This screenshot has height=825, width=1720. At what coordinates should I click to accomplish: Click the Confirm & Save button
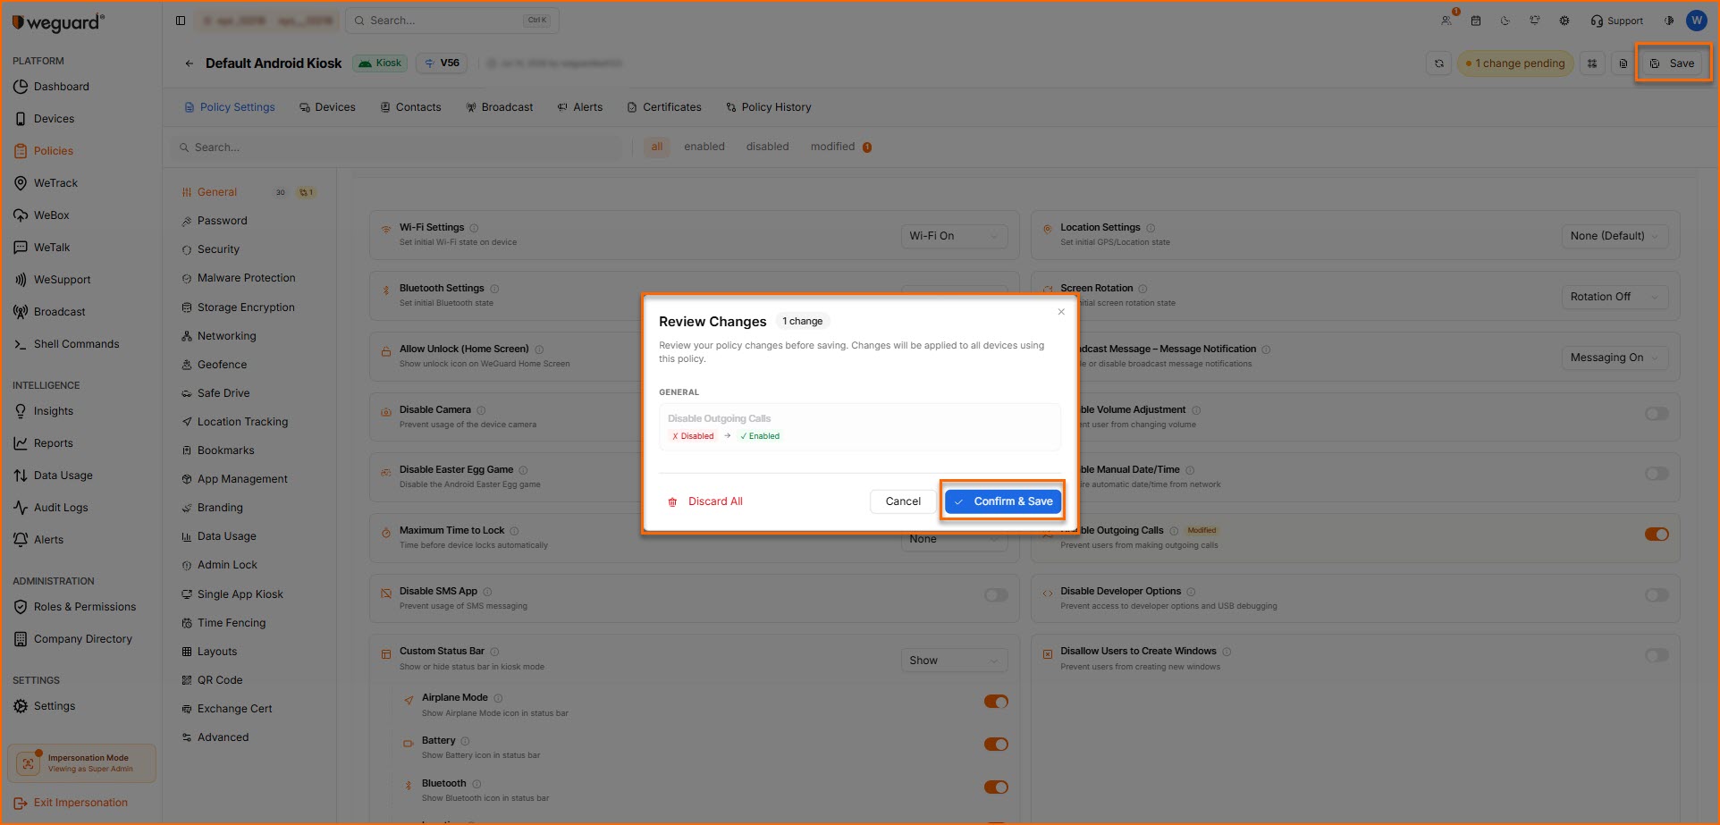point(1003,501)
